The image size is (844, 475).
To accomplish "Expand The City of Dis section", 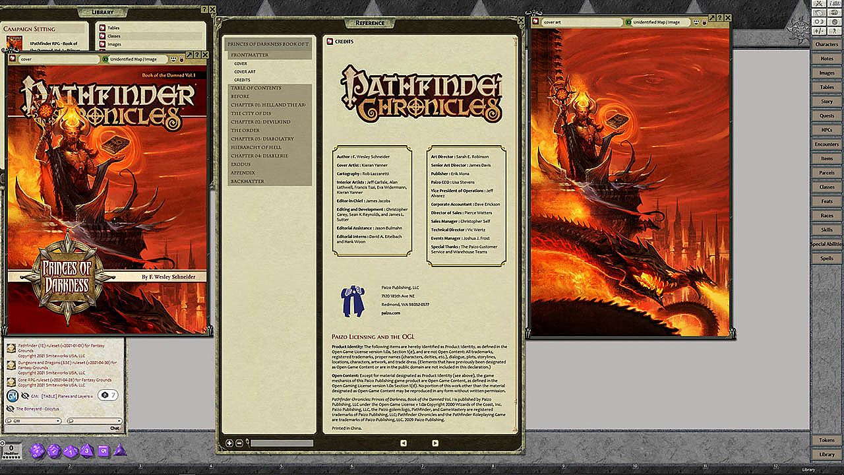I will click(x=270, y=113).
